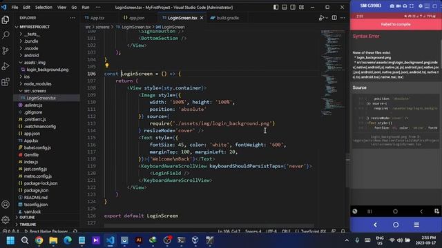The width and height of the screenshot is (442, 248).
Task: Click screens breadcrumb segment
Action: click(x=102, y=27)
